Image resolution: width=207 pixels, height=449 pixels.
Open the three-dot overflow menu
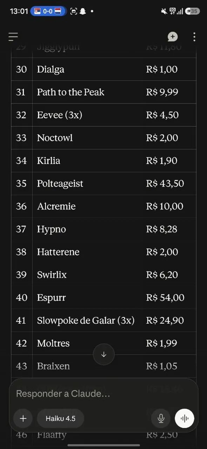click(x=194, y=37)
